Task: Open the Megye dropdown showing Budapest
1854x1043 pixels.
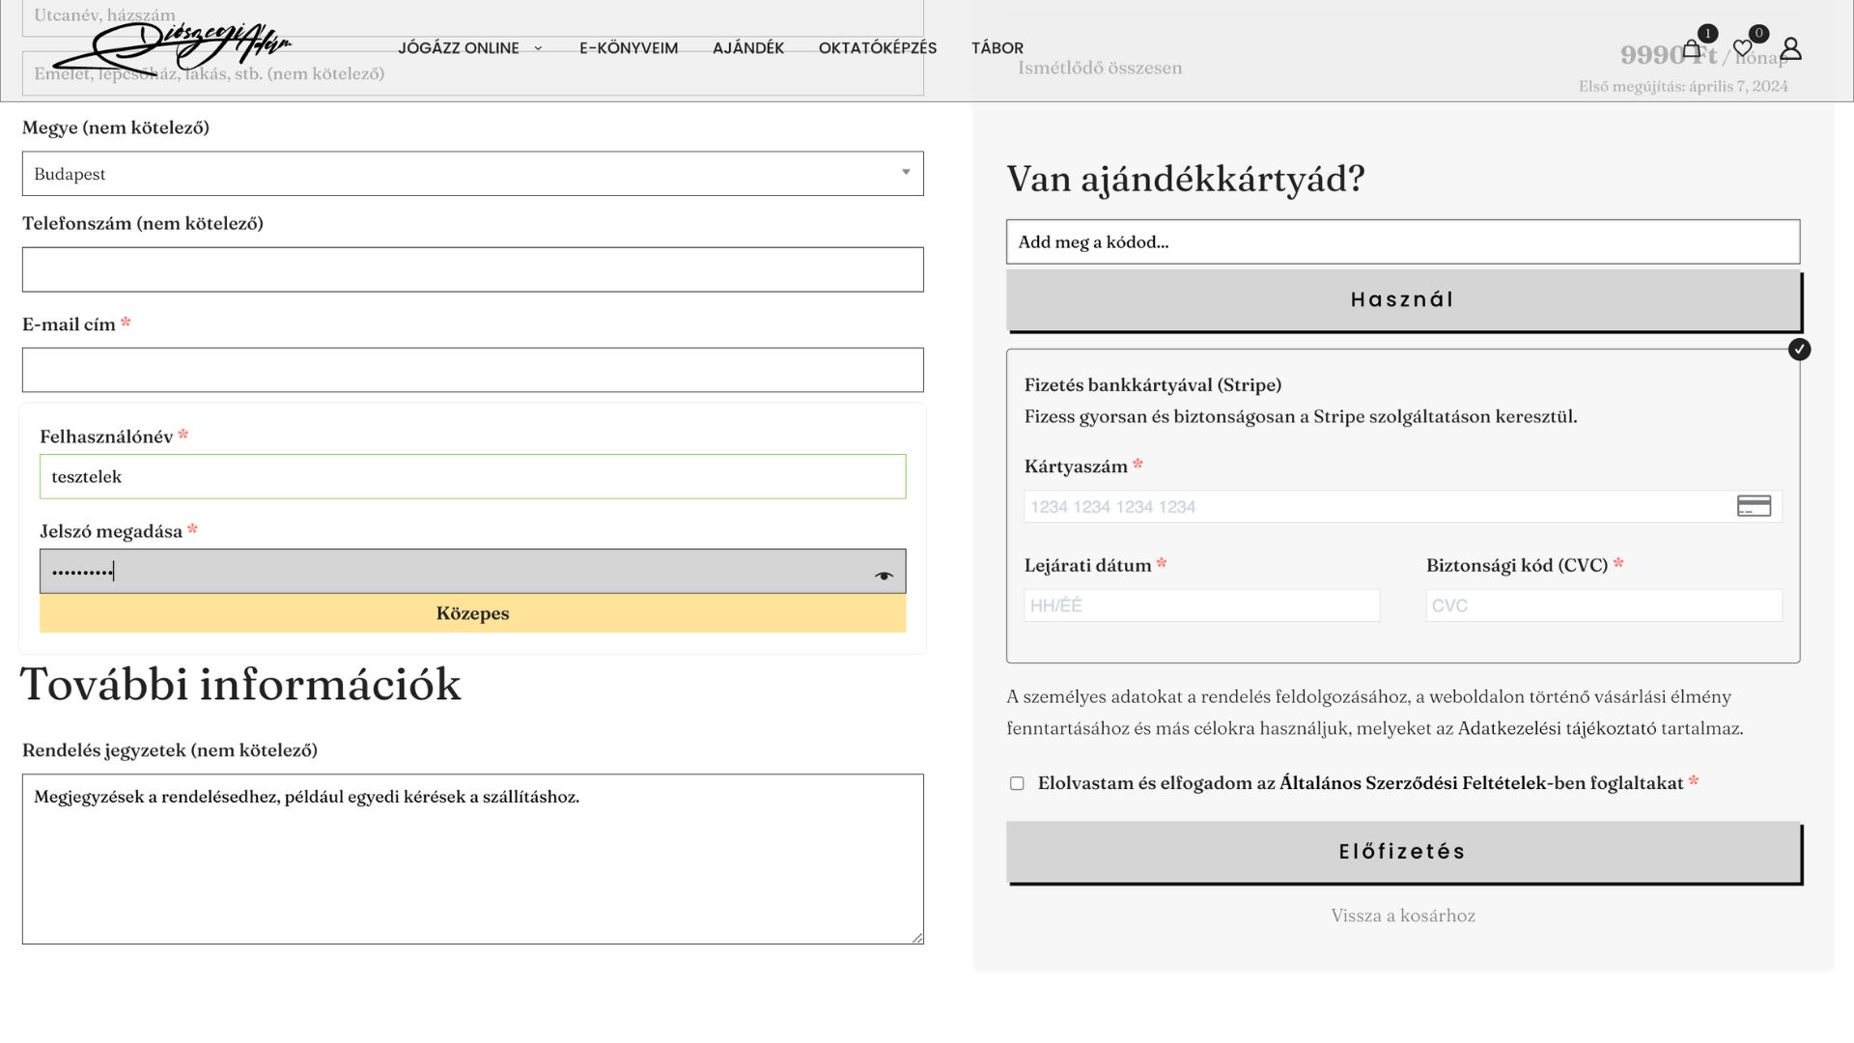Action: coord(472,174)
